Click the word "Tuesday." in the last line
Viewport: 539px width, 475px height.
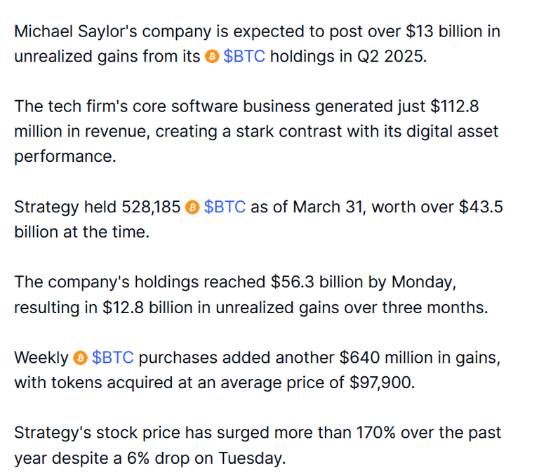tap(253, 458)
